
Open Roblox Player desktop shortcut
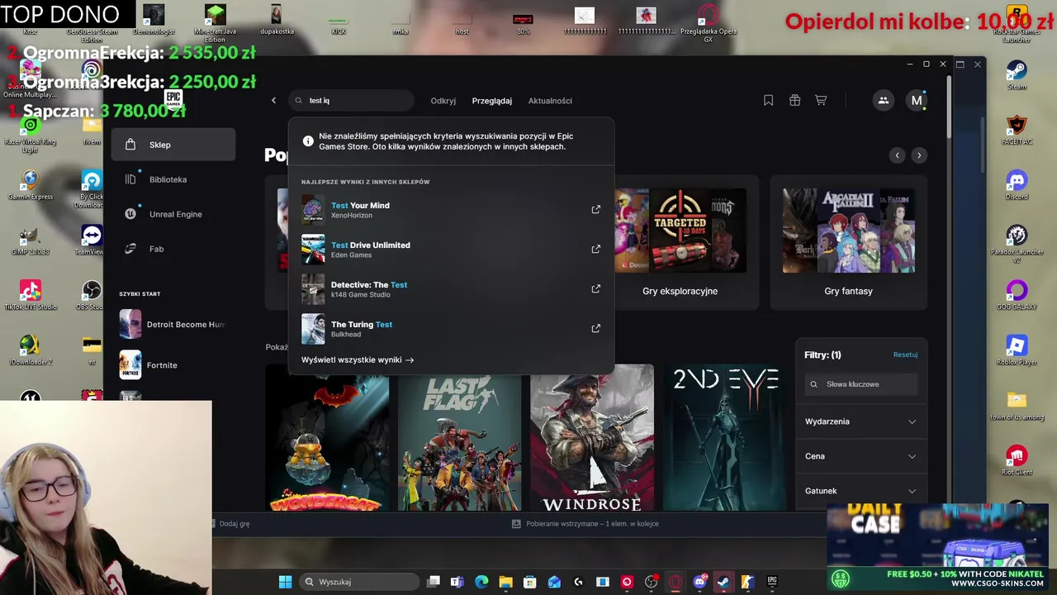click(x=1017, y=350)
